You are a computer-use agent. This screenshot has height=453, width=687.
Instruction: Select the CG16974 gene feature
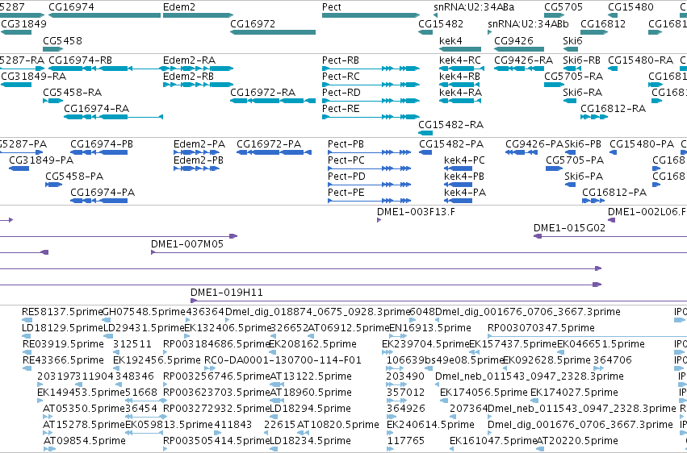click(104, 15)
